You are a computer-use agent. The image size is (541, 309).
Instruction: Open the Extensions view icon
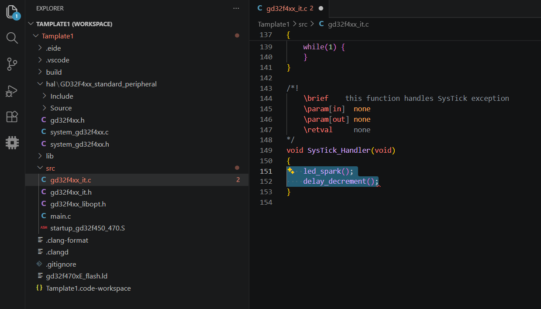click(12, 117)
